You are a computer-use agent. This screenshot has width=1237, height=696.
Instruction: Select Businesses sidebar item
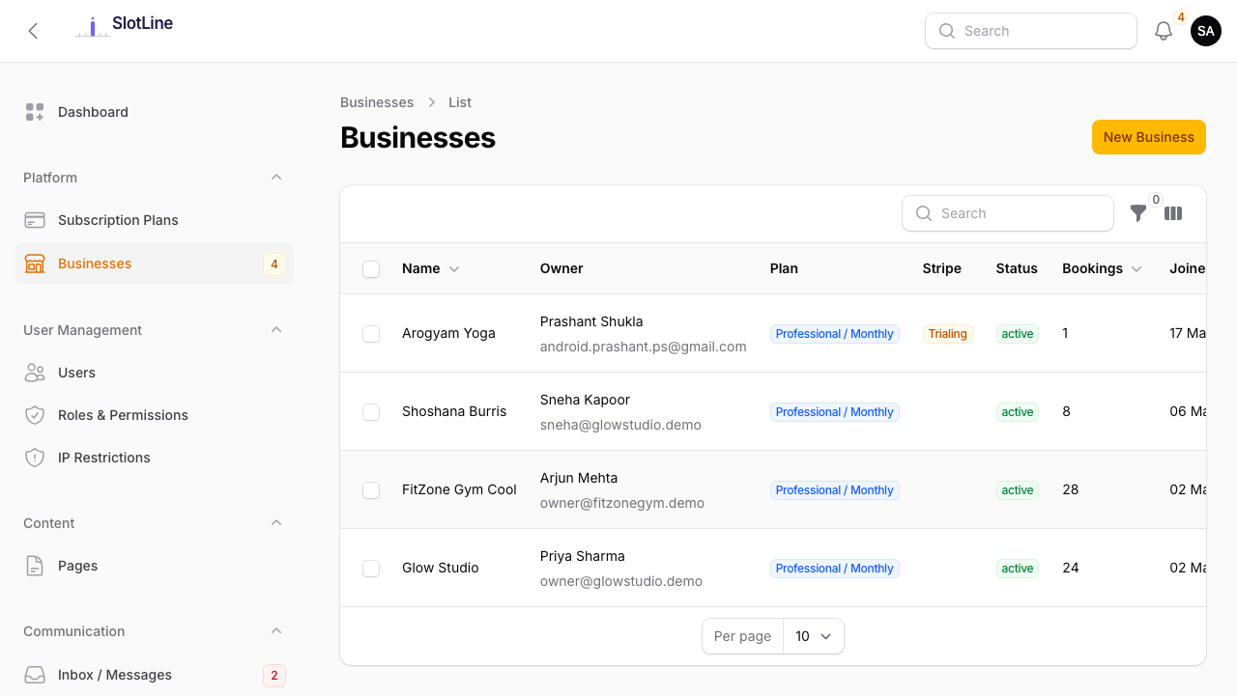[x=155, y=264]
